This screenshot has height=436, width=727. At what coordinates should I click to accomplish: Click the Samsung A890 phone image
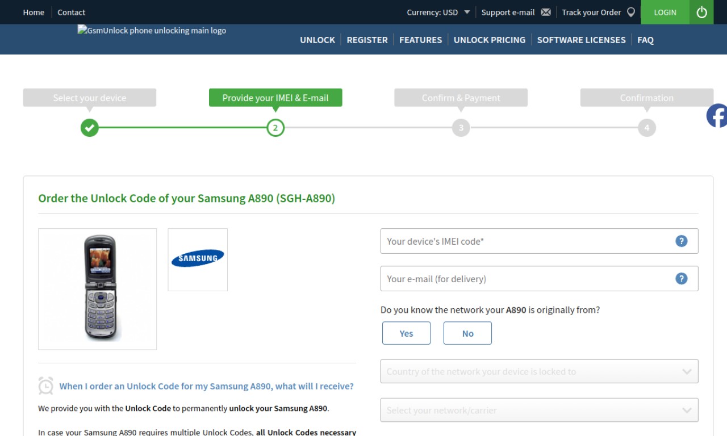click(98, 289)
